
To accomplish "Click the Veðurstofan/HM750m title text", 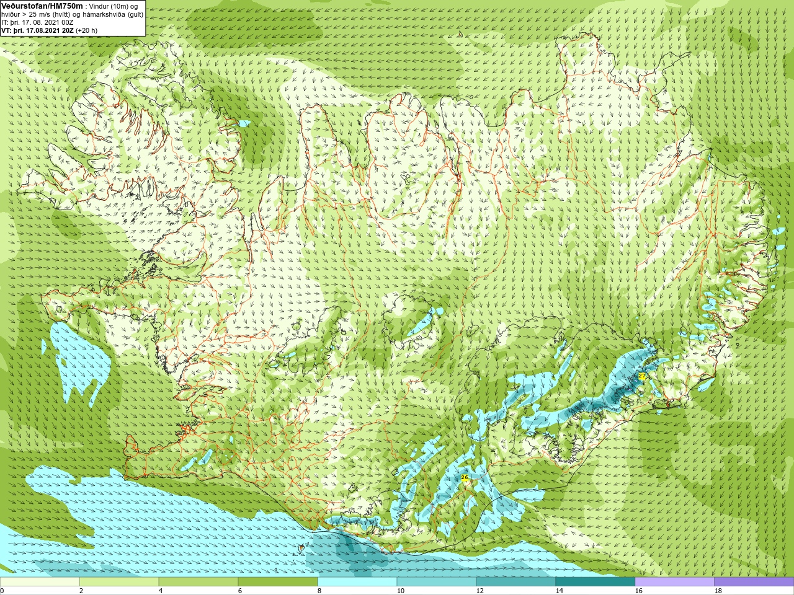I will [x=42, y=6].
